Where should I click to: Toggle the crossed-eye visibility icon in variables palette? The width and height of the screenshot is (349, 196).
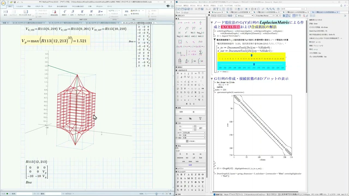coord(190,118)
